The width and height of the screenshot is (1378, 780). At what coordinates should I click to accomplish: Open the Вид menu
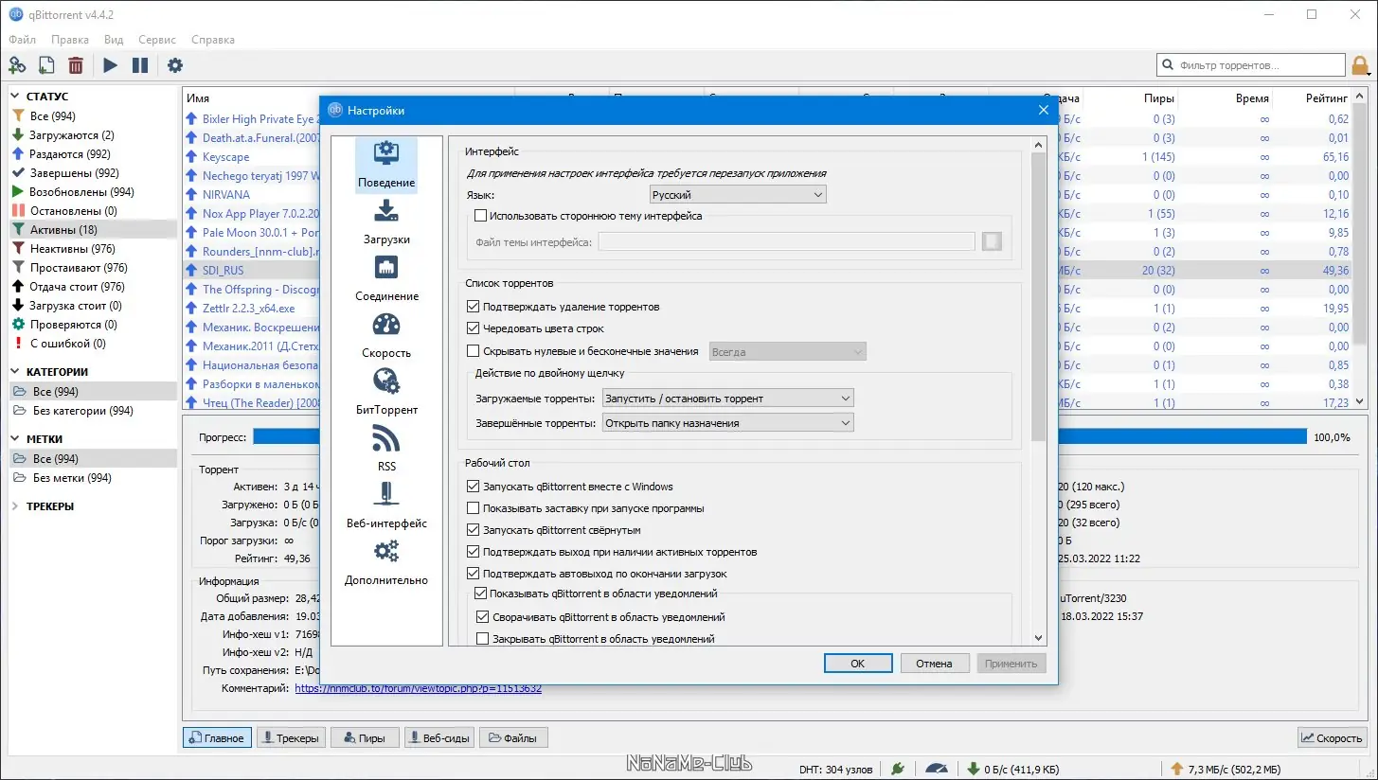tap(114, 40)
